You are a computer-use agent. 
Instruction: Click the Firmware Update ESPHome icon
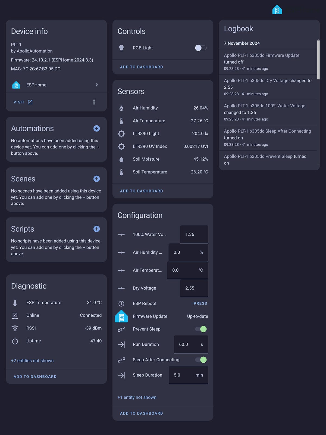tap(121, 316)
